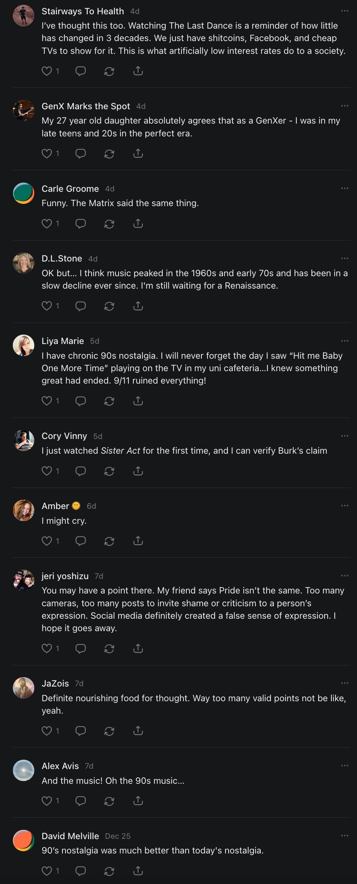Open GenX Marks the Spot profile name
This screenshot has width=357, height=884.
[86, 106]
